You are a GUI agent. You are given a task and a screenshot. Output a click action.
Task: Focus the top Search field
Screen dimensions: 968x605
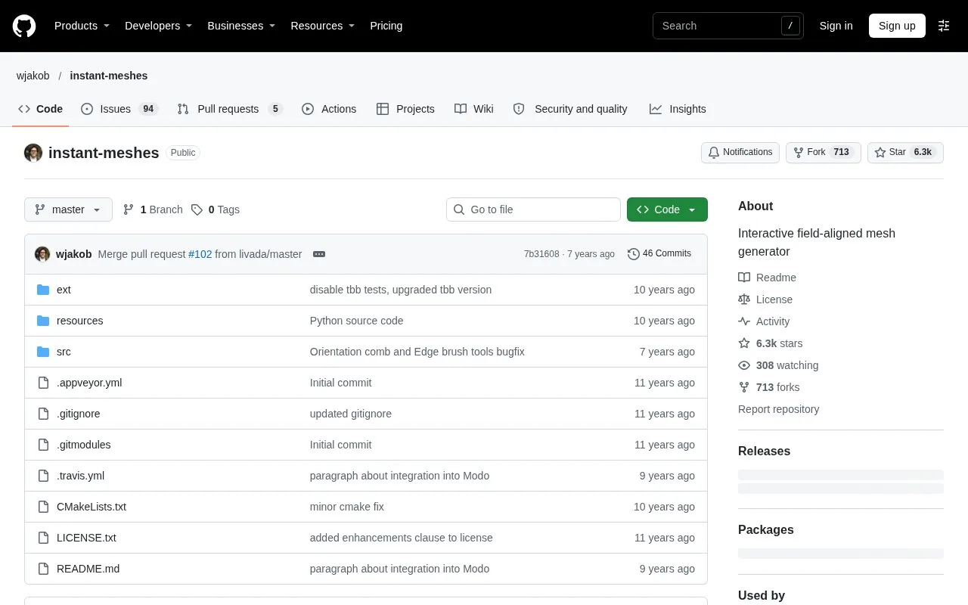click(728, 26)
